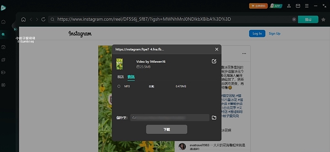330x152 pixels.
Task: Select the search section in the left sidebar
Action: click(x=3, y=35)
